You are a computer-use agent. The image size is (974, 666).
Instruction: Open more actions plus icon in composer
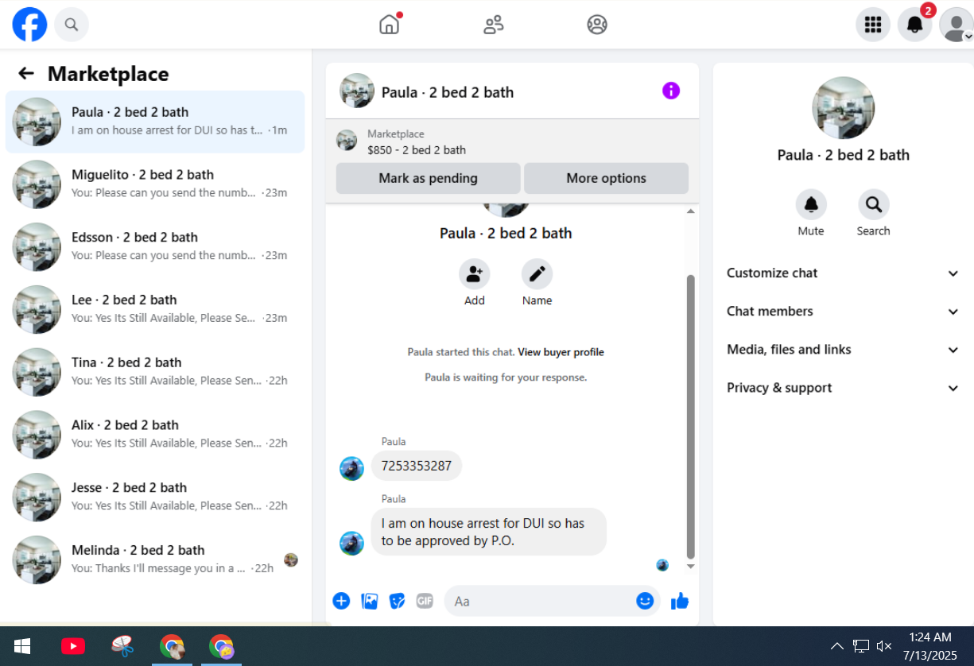click(341, 601)
